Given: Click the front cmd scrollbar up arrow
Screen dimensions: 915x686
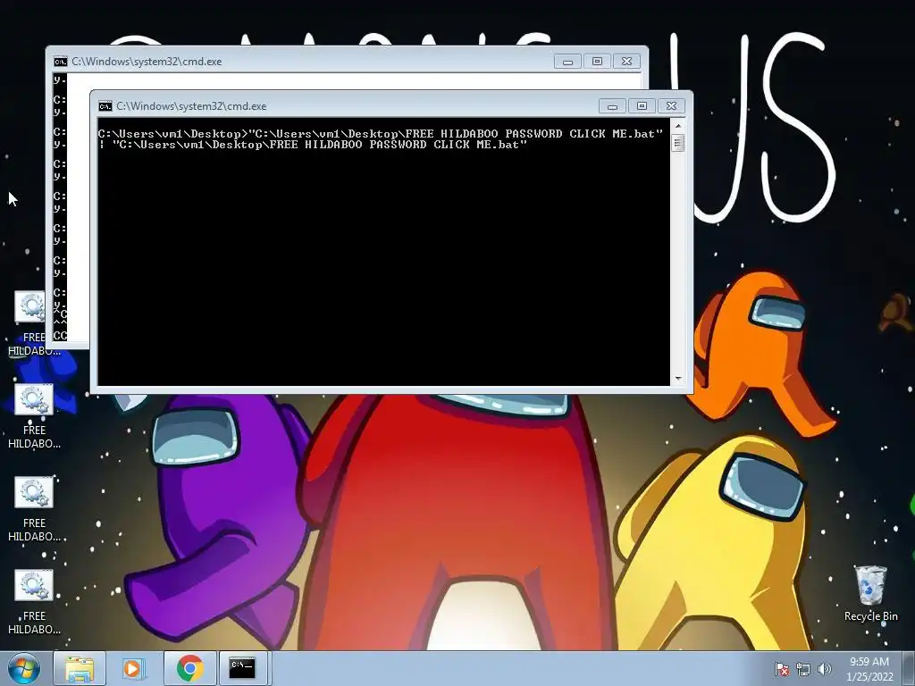Looking at the screenshot, I should [677, 126].
